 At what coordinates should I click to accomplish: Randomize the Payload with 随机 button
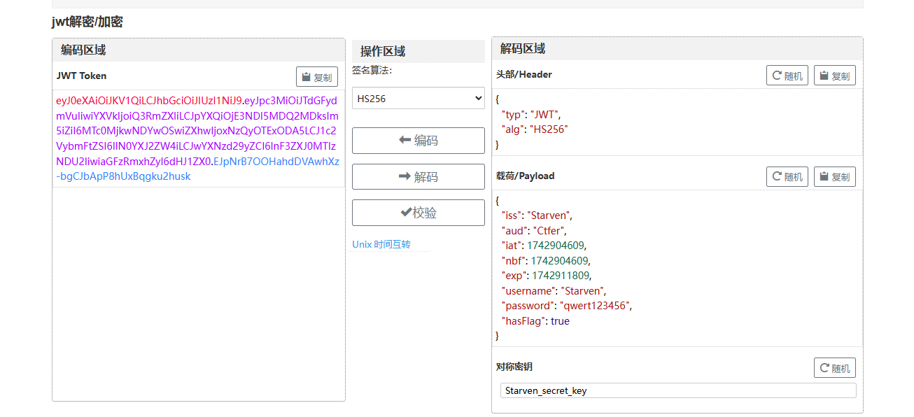(787, 177)
